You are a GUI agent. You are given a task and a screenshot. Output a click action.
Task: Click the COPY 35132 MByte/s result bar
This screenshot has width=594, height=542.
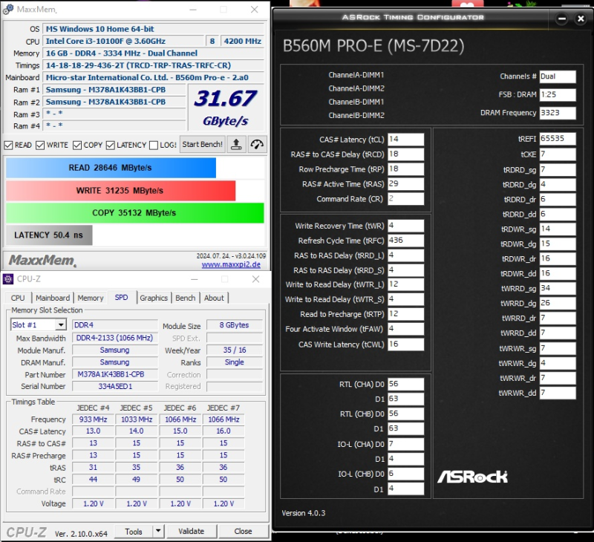[x=135, y=213]
